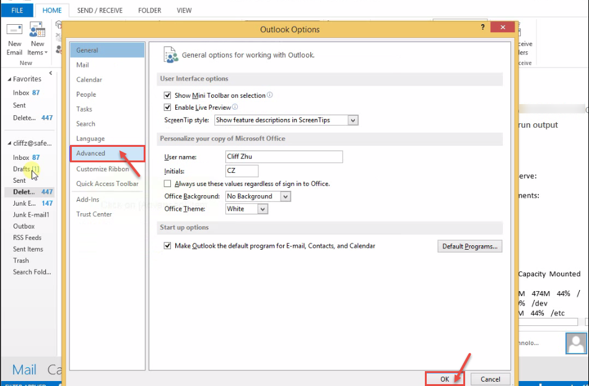
Task: Open Favorites Inbox with 87 unread
Action: 26,93
